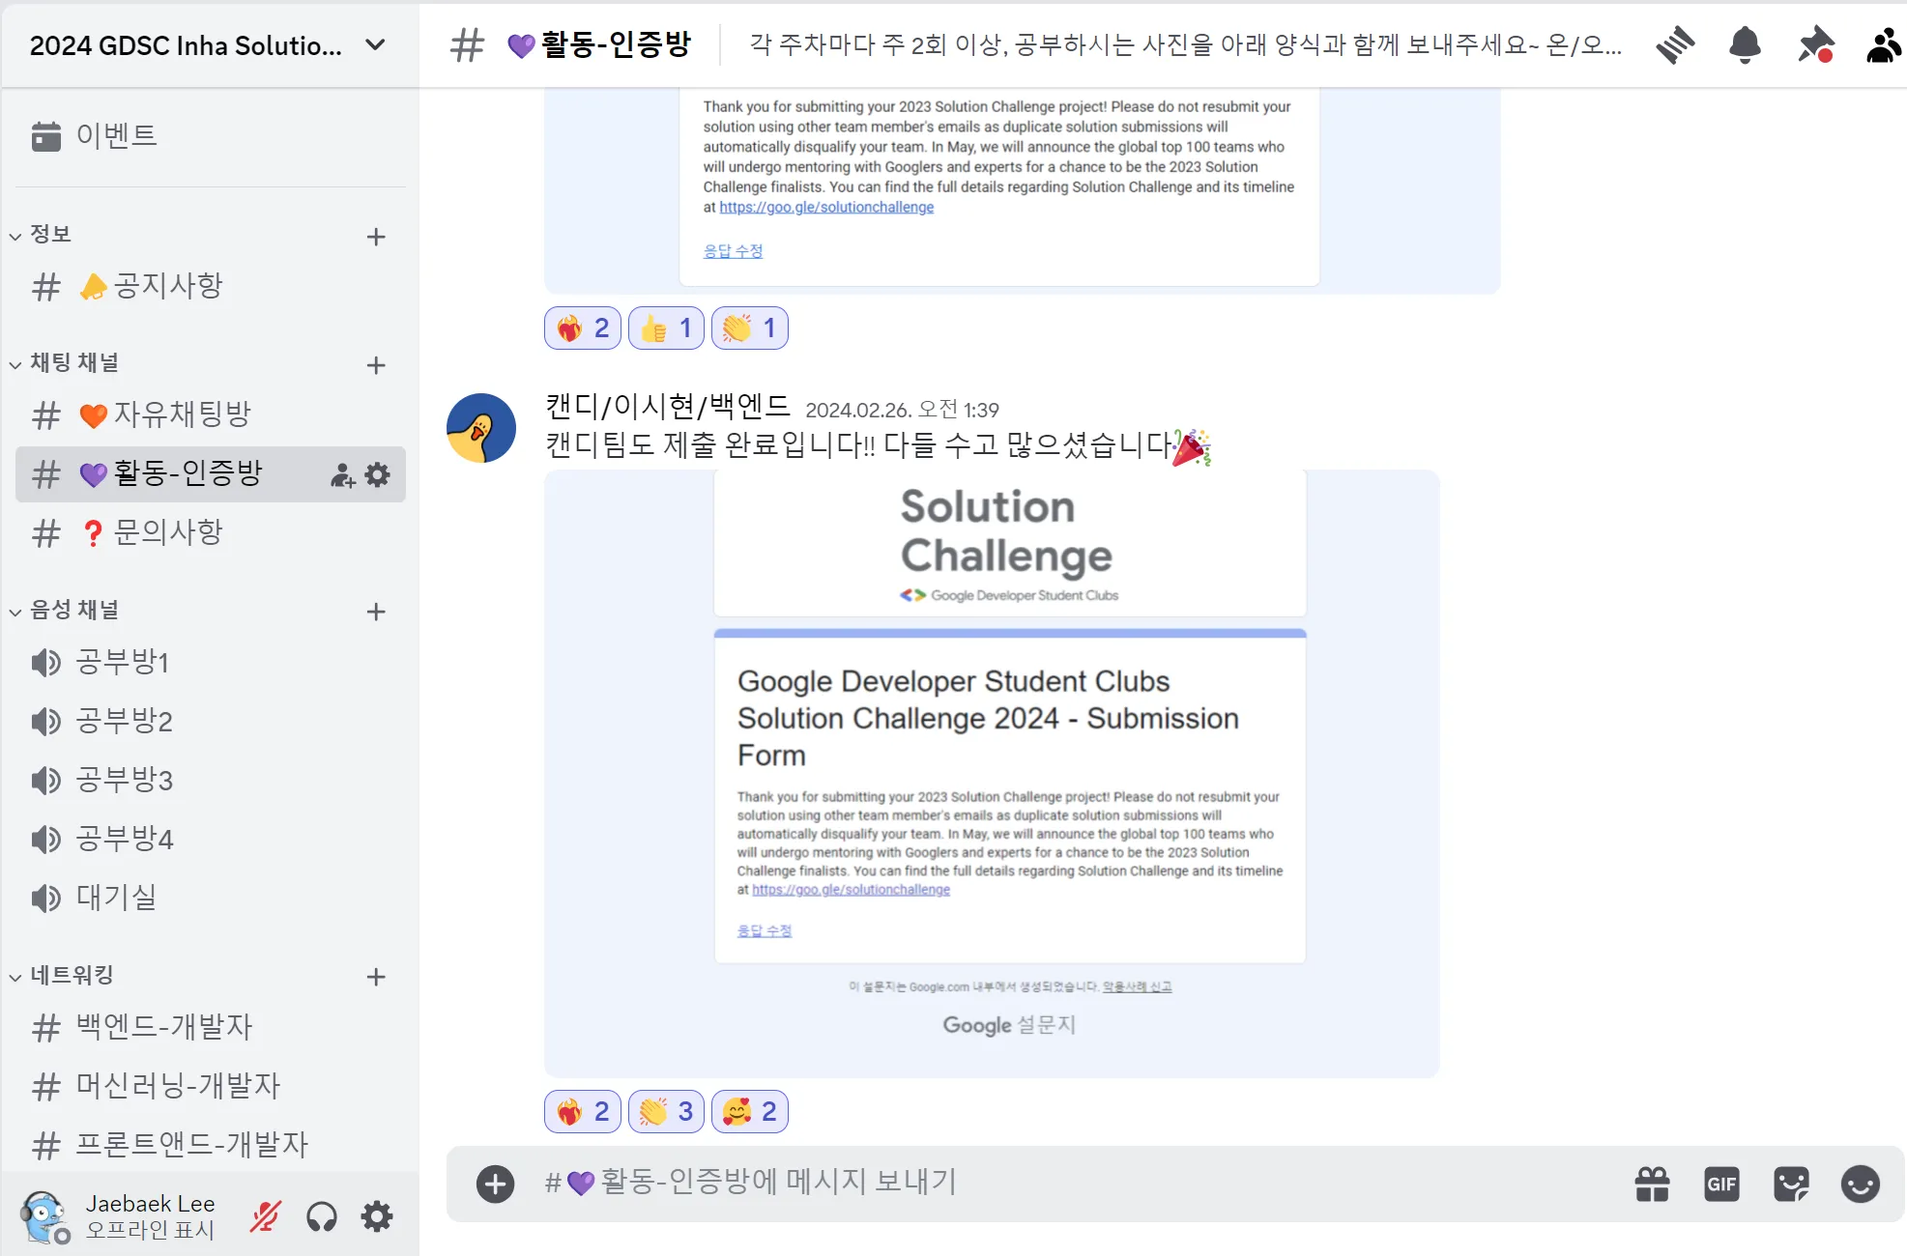Open the emoji picker smiley icon
The width and height of the screenshot is (1907, 1256).
pos(1860,1184)
